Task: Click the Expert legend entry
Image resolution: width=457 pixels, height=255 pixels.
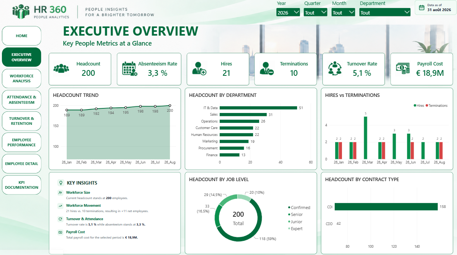Action: (x=295, y=229)
